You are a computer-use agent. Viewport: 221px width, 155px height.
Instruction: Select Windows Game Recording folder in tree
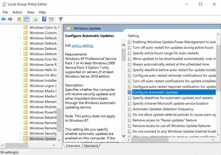tap(43, 64)
